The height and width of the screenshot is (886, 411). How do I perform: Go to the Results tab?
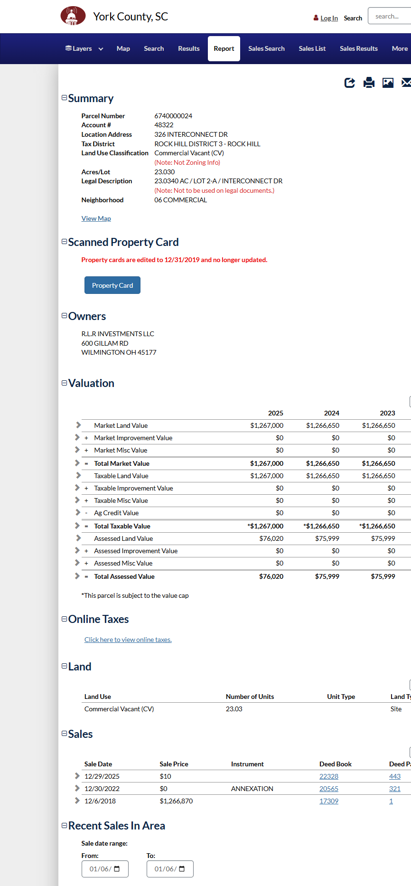click(188, 48)
